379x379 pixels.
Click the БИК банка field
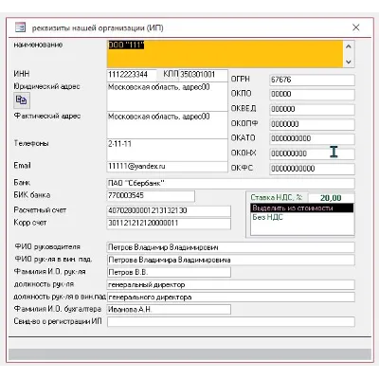click(151, 196)
